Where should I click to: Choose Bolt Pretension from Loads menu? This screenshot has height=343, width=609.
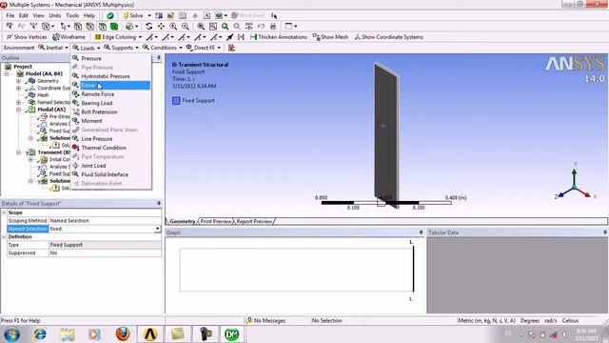[x=111, y=112]
